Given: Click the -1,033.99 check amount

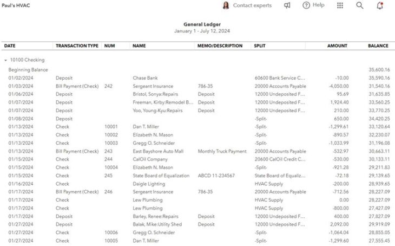Looking at the screenshot, I should (x=339, y=143).
